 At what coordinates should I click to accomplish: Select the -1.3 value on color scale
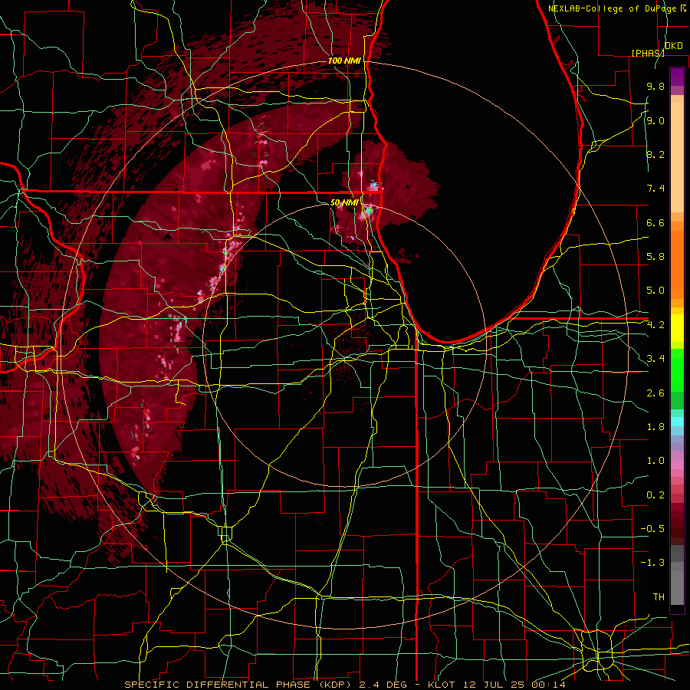[x=652, y=563]
